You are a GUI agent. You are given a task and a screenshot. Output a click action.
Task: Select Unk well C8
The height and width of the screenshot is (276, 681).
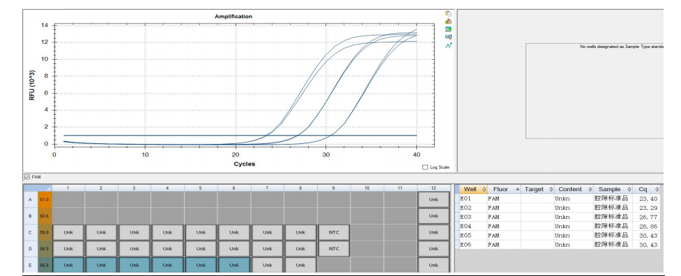coord(300,232)
